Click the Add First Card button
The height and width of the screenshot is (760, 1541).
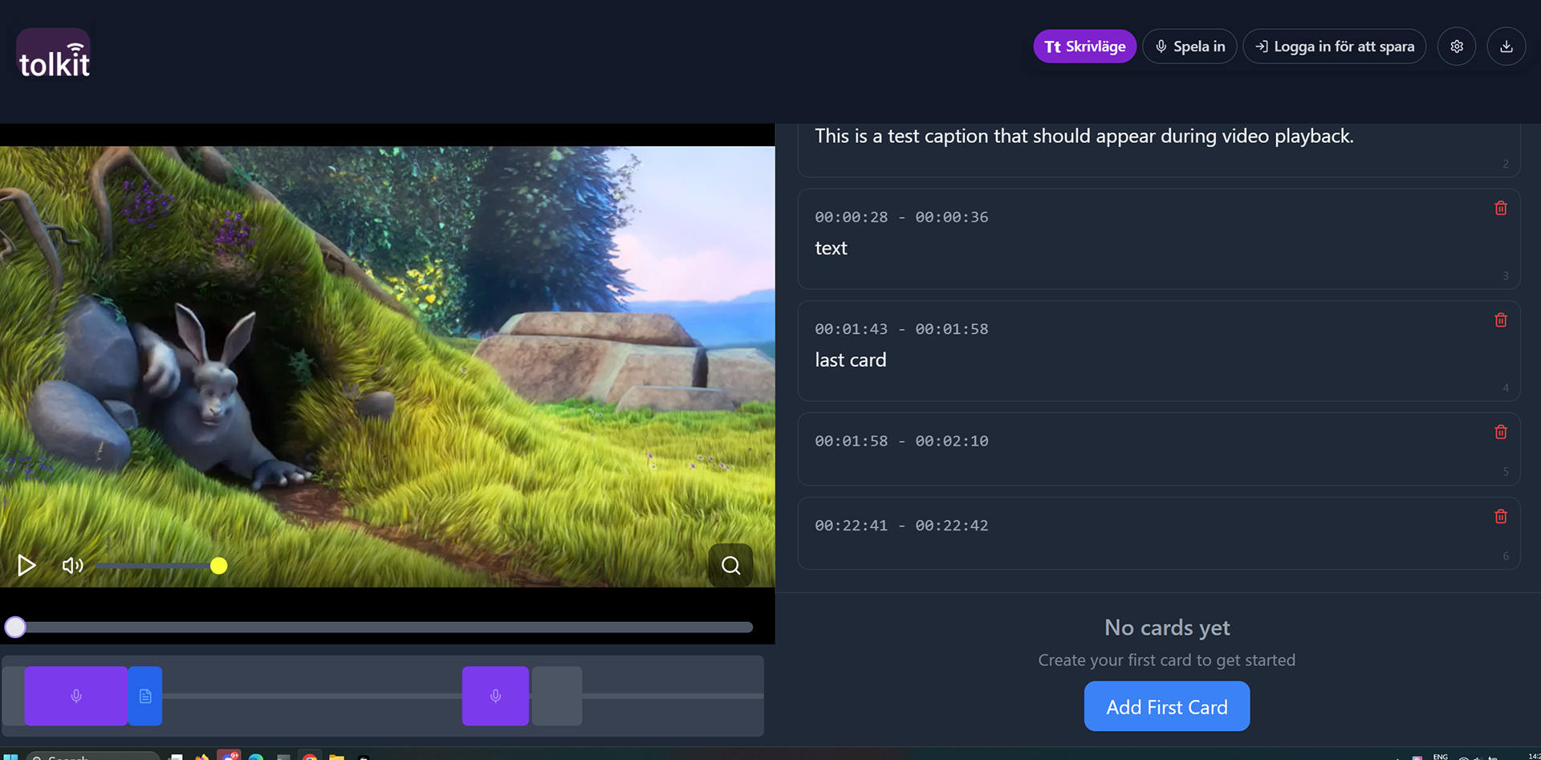point(1167,706)
